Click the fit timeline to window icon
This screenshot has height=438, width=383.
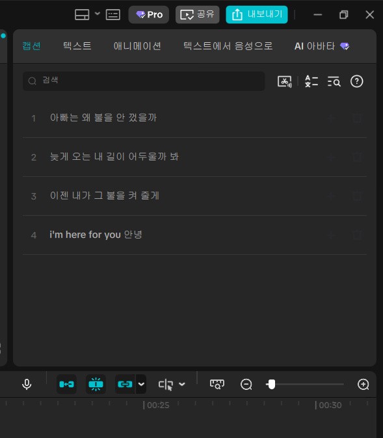217,384
